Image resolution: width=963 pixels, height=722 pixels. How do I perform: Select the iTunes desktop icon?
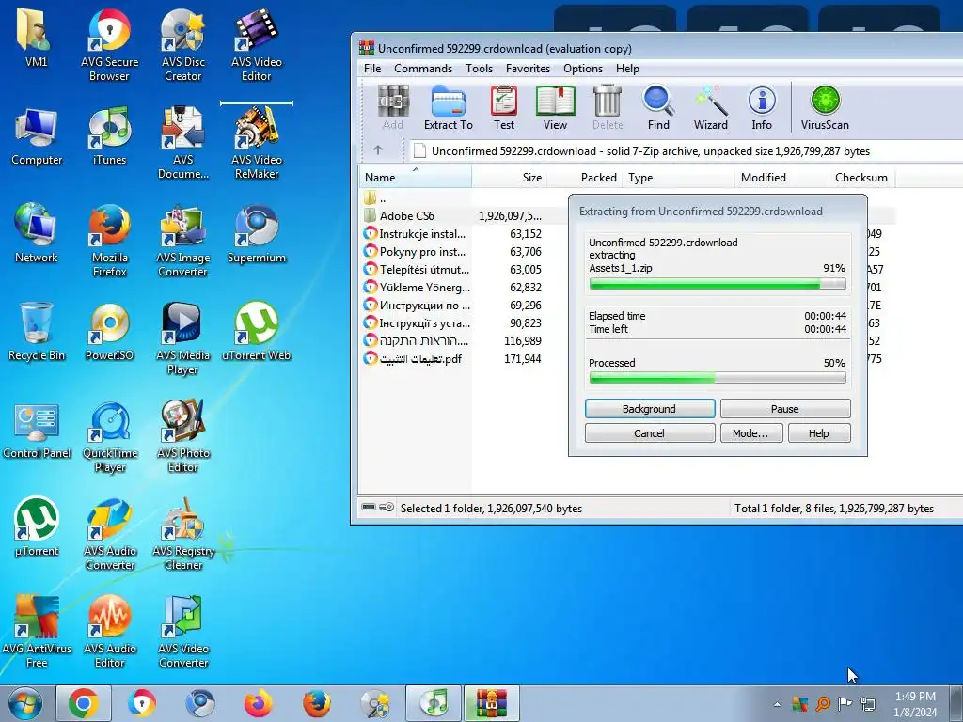click(x=109, y=136)
